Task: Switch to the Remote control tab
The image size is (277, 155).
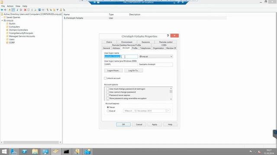Action: point(166,42)
